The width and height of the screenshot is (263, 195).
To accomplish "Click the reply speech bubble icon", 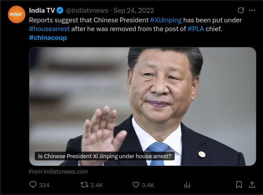I will coord(33,185).
